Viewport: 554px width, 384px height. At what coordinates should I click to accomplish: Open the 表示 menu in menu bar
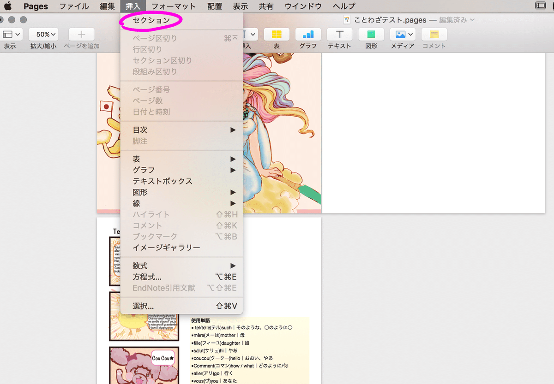pyautogui.click(x=241, y=6)
